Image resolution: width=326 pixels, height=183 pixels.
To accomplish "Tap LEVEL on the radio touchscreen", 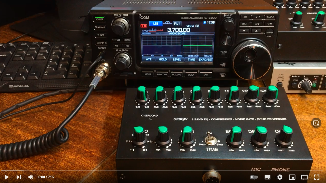I will pyautogui.click(x=177, y=59).
